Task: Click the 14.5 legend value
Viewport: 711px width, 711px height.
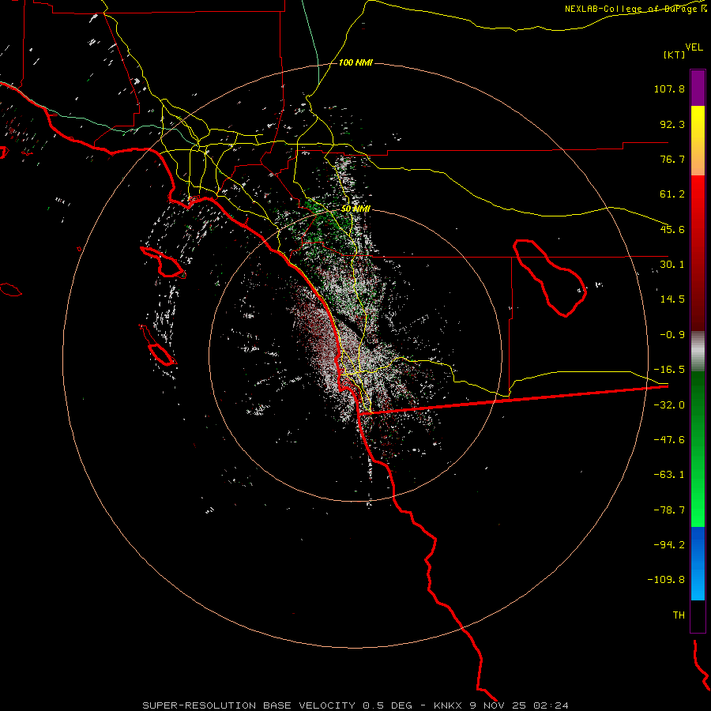Action: (672, 299)
